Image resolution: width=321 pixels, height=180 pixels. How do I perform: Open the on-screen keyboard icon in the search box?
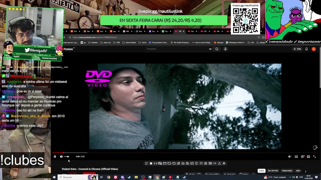210,49
